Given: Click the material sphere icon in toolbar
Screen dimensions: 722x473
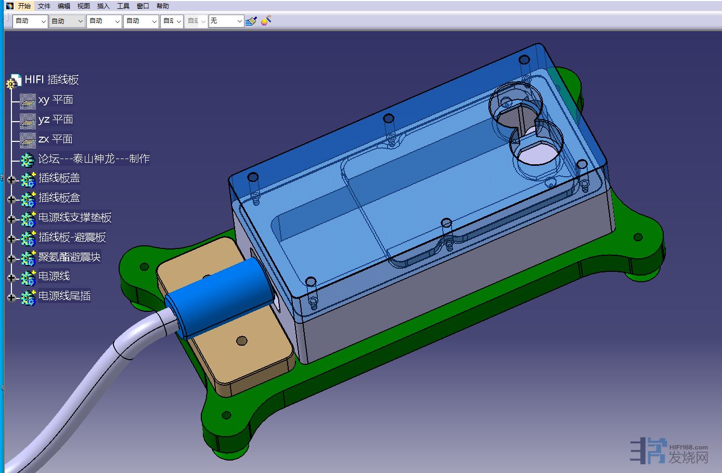Looking at the screenshot, I should [x=266, y=21].
